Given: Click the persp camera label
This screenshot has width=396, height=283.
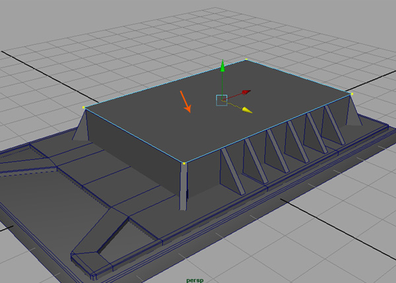Looking at the screenshot, I should (x=195, y=278).
